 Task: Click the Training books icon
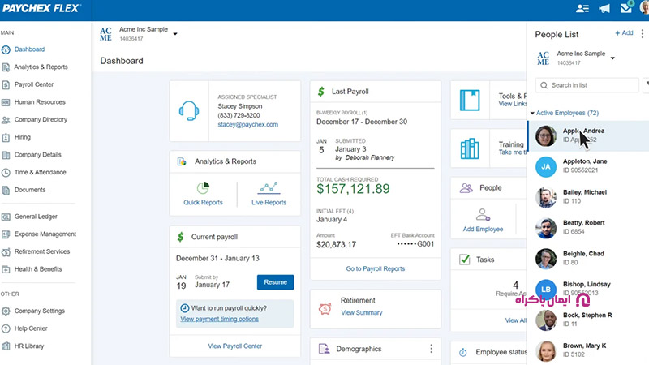click(x=470, y=148)
